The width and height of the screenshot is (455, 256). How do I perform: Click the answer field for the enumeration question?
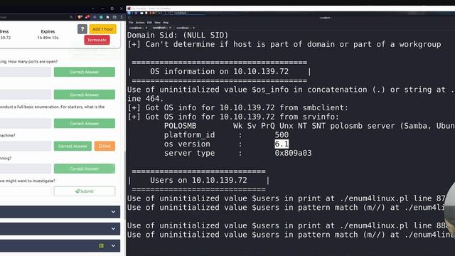point(26,123)
